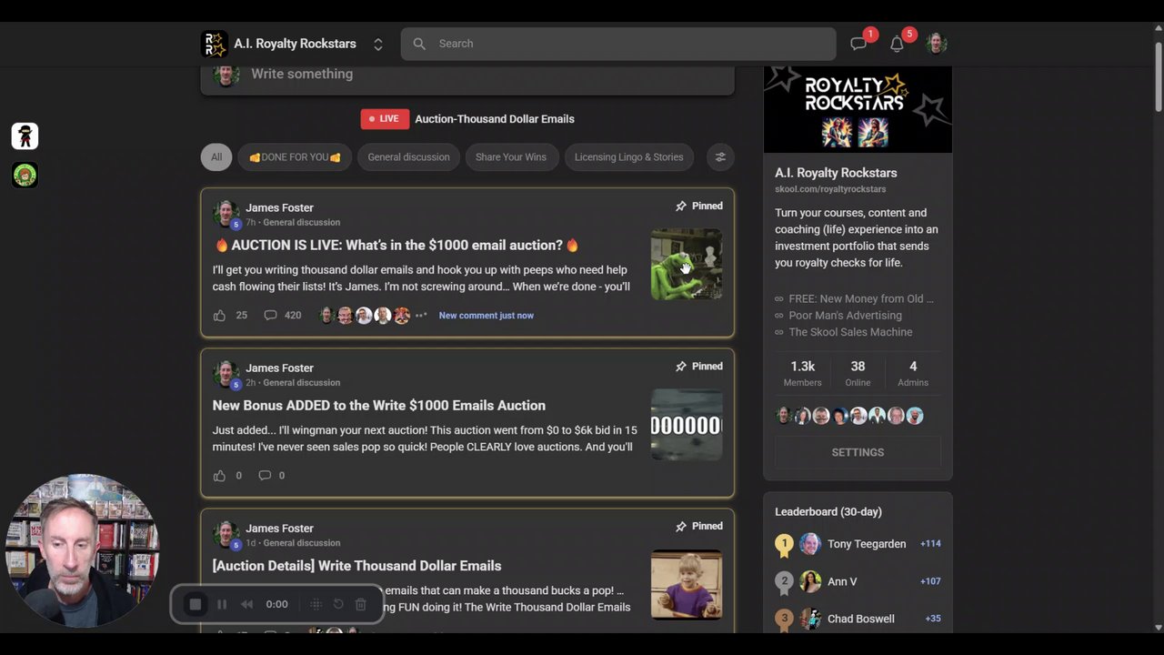View the 1.3k Members count

(x=802, y=373)
